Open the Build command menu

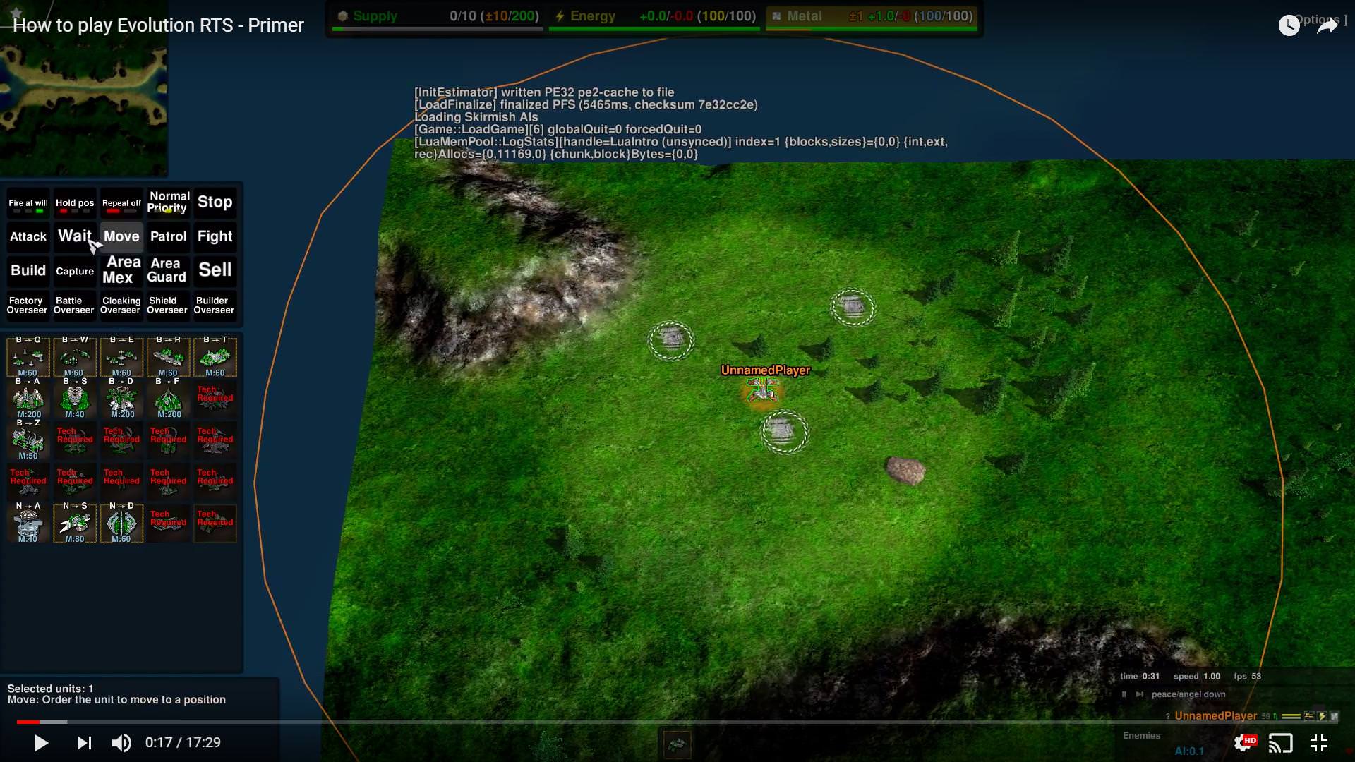click(x=28, y=270)
